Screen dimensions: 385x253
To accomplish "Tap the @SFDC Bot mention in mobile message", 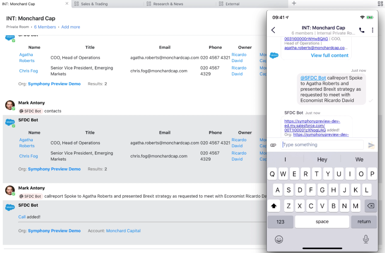I will click(x=313, y=78).
